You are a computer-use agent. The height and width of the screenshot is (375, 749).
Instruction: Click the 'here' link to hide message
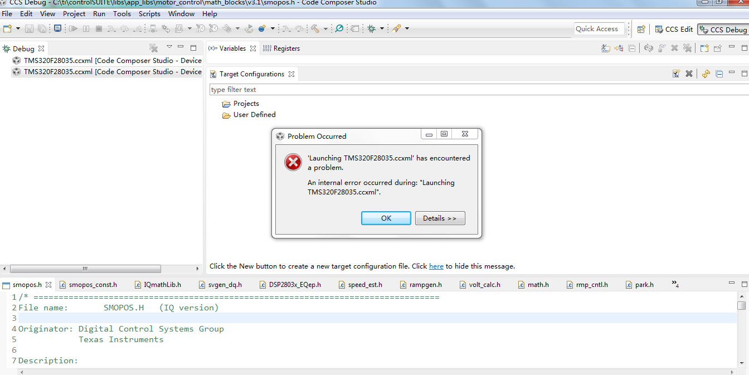[x=436, y=266]
